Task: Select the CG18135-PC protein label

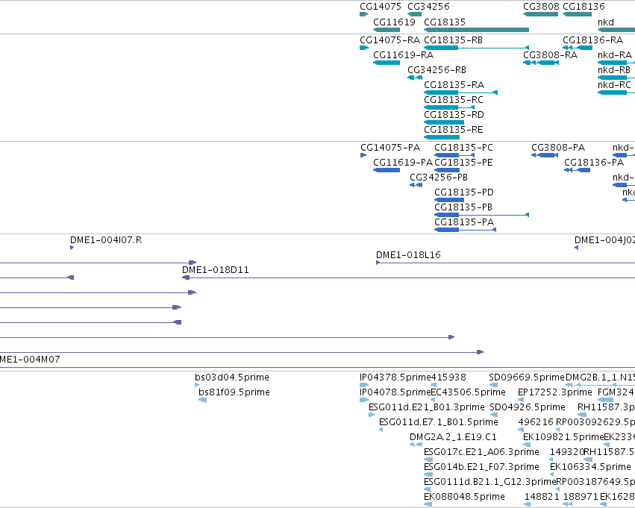Action: [463, 148]
